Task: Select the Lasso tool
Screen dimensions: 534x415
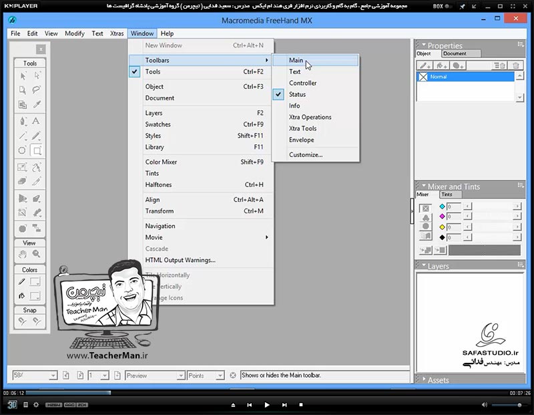Action: [37, 90]
